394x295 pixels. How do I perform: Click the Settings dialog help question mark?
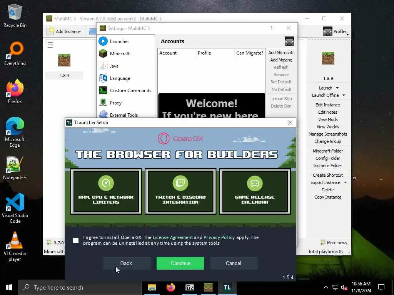(271, 28)
